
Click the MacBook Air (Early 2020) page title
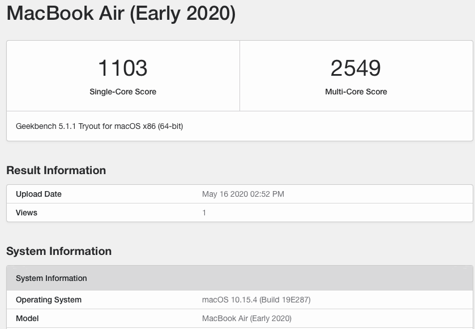tap(121, 14)
